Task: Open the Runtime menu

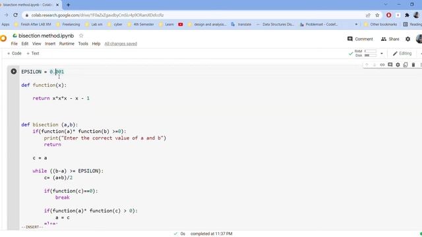Action: pos(67,43)
